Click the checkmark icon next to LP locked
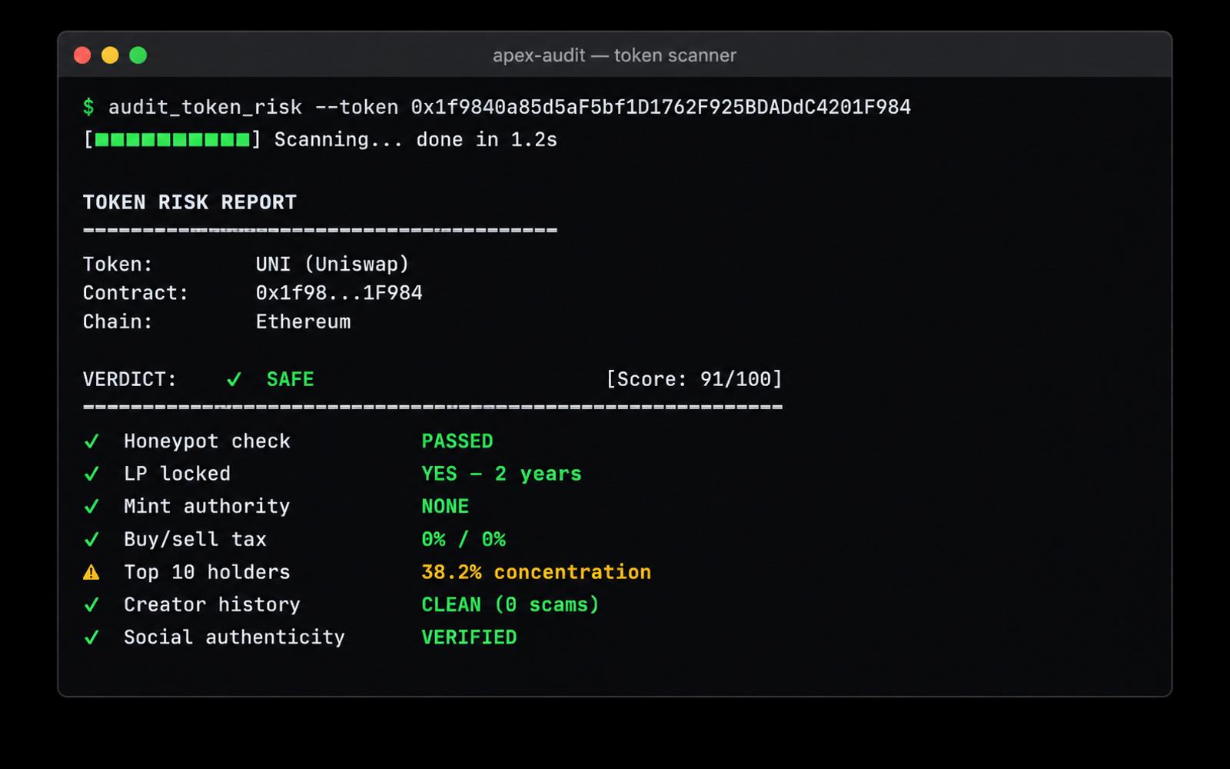 [91, 474]
